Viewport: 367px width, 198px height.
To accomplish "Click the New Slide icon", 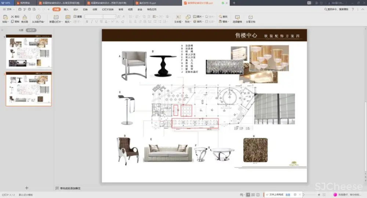I will (x=57, y=17).
